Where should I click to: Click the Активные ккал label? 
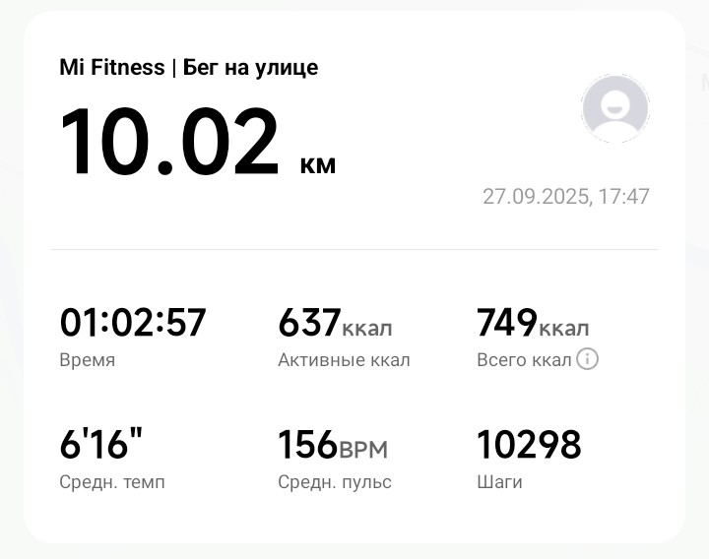tap(344, 360)
